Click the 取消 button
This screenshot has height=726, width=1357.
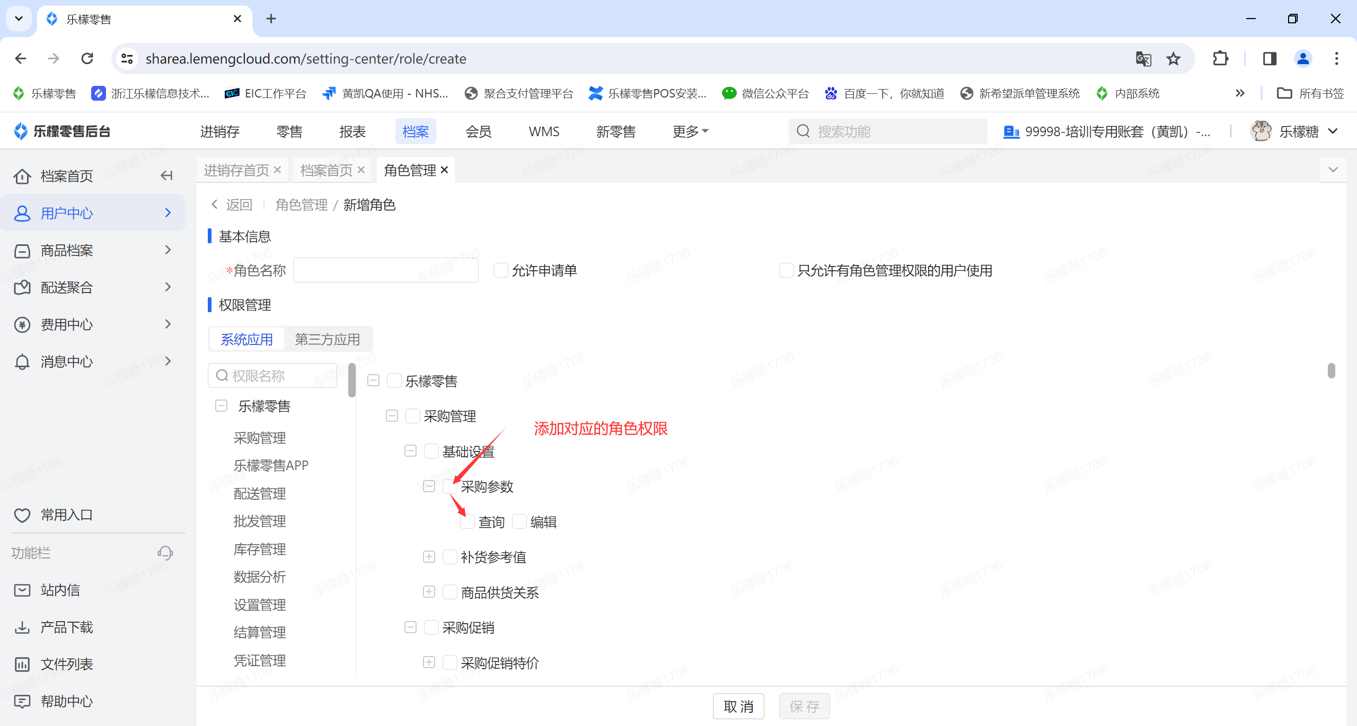[x=738, y=706]
